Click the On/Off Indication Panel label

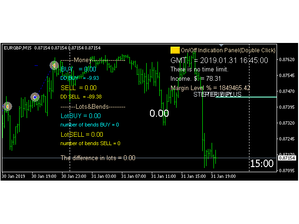click(228, 50)
